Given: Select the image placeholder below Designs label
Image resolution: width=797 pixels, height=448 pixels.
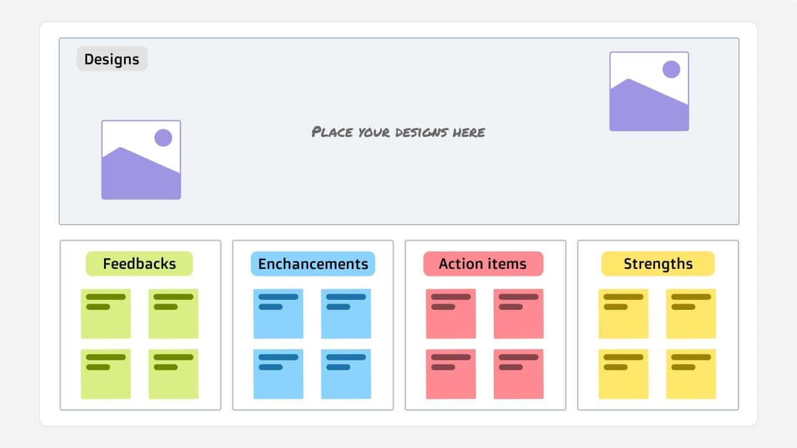Looking at the screenshot, I should click(x=141, y=160).
